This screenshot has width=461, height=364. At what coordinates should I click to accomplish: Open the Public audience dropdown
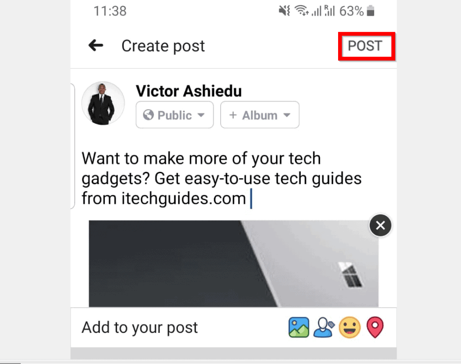tap(175, 115)
